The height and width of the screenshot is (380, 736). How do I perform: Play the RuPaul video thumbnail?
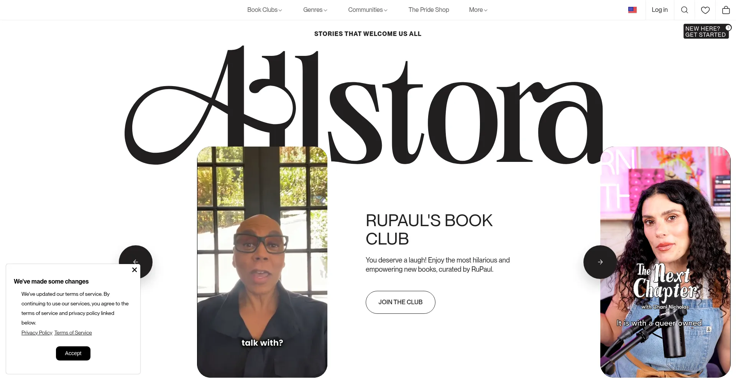click(262, 262)
